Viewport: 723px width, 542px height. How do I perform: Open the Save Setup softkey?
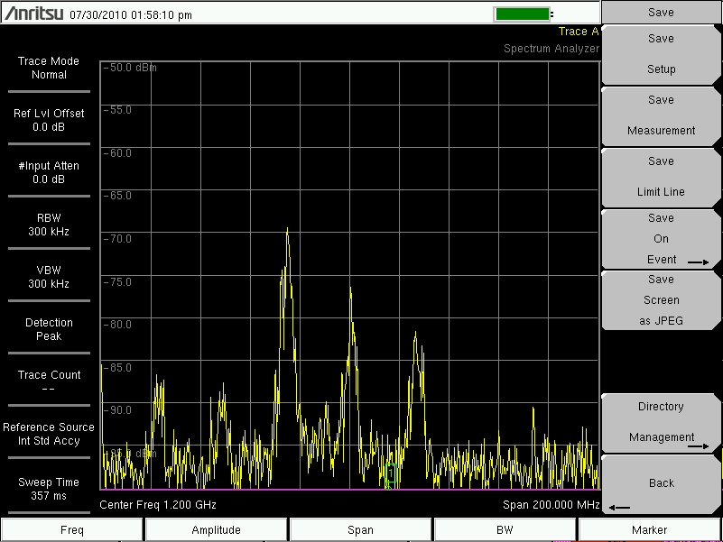[x=662, y=54]
